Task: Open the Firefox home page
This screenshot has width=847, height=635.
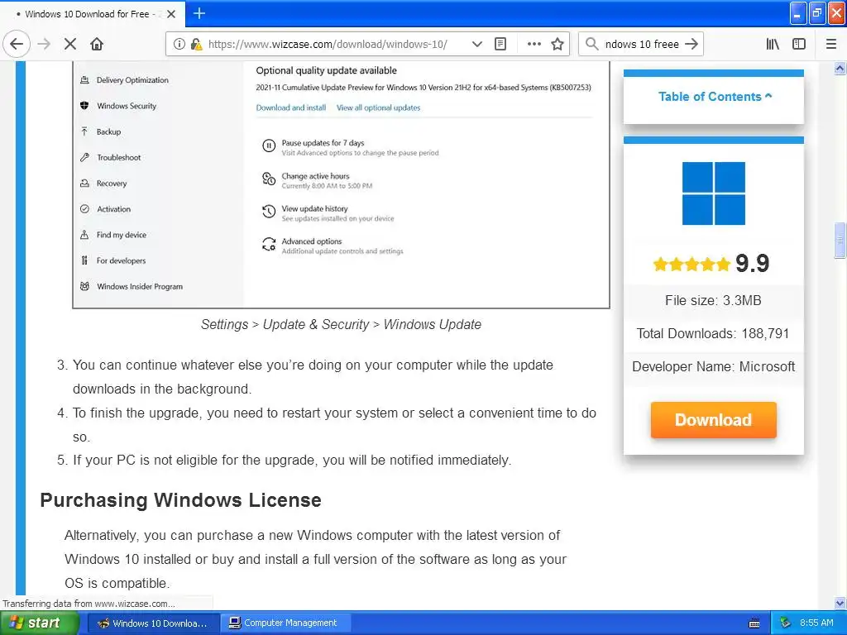Action: (x=97, y=44)
